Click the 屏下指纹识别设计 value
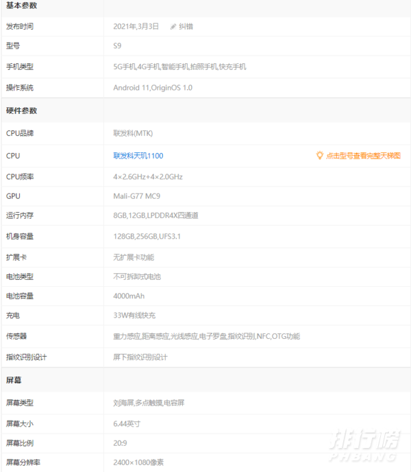 pyautogui.click(x=140, y=357)
